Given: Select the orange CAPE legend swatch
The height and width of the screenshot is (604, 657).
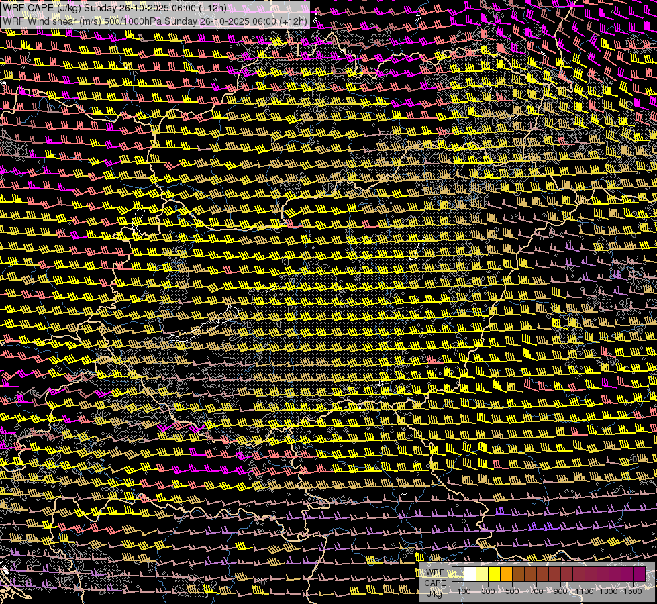Looking at the screenshot, I should [x=506, y=574].
